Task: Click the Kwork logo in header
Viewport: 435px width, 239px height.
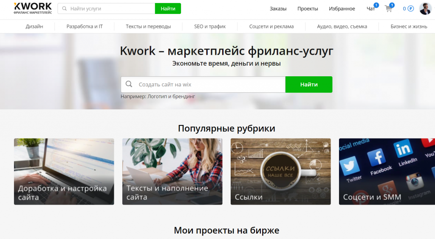Action: [x=33, y=8]
